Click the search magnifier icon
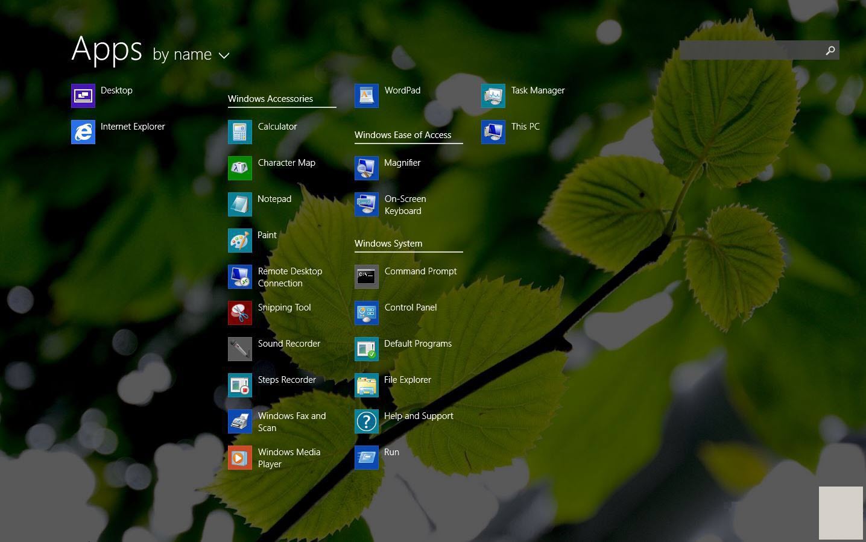 tap(830, 51)
